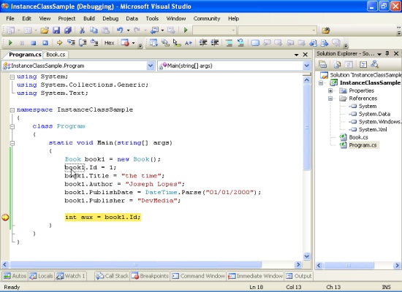The image size is (402, 292).
Task: Collapse the namespace InstanceClassSample code block
Action: [x=12, y=110]
